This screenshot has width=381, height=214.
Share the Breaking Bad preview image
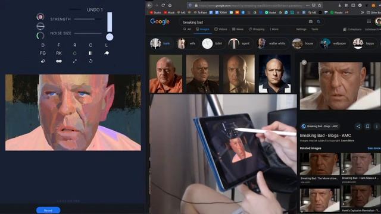pos(358,126)
